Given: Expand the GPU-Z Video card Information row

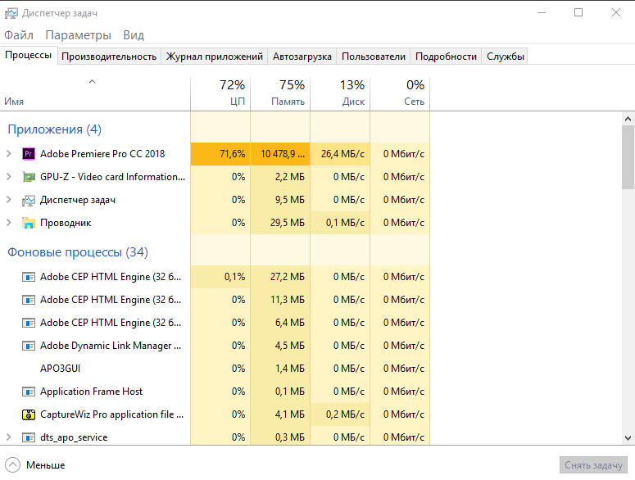Looking at the screenshot, I should [8, 177].
